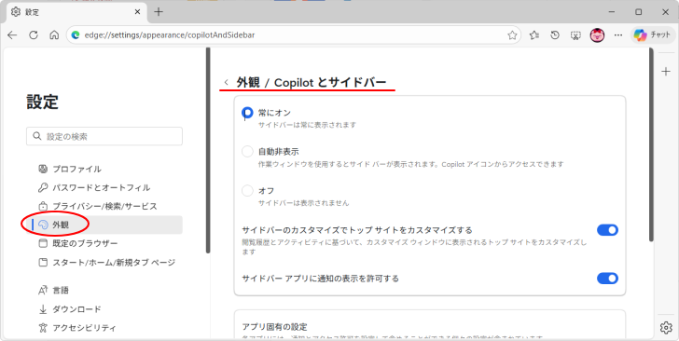
Task: Open the screenshot capture toolbar icon
Action: (575, 35)
